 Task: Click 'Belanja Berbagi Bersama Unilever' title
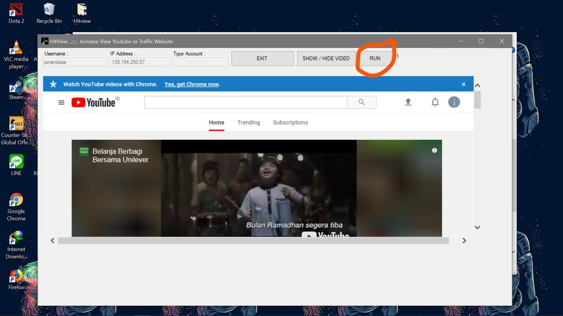coord(121,155)
